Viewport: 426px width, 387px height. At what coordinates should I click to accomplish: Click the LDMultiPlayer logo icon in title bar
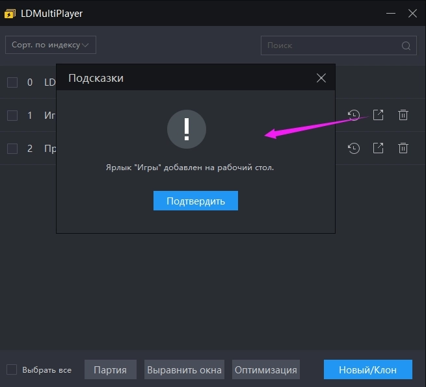pos(10,13)
